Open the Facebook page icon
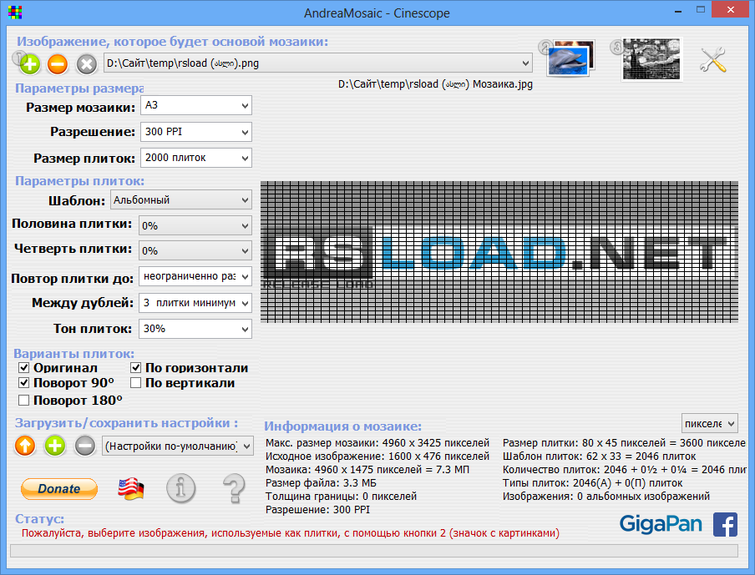The height and width of the screenshot is (575, 755). coord(725,524)
